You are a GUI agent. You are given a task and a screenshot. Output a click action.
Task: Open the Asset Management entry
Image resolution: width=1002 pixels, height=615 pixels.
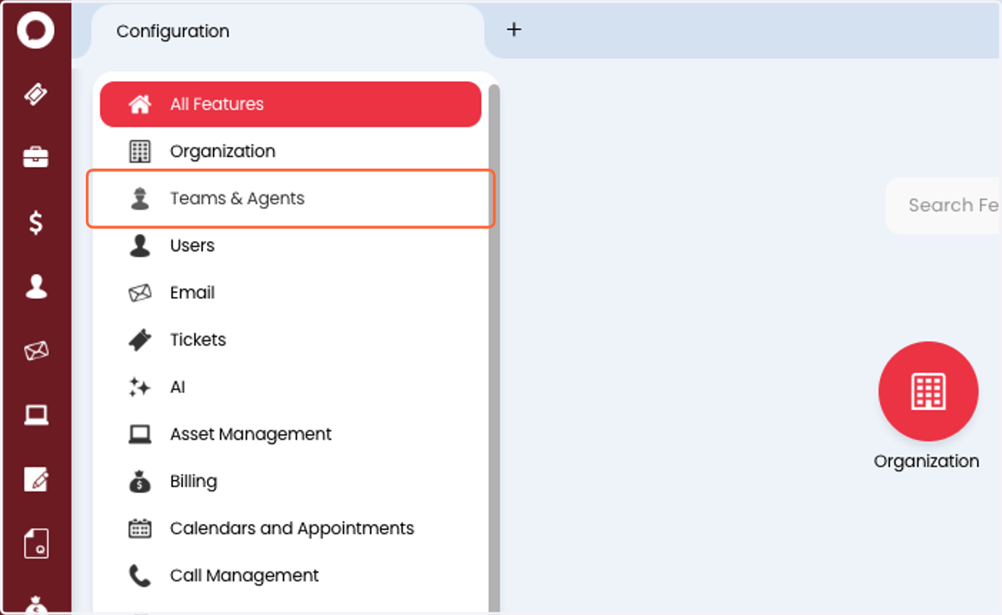(x=291, y=435)
